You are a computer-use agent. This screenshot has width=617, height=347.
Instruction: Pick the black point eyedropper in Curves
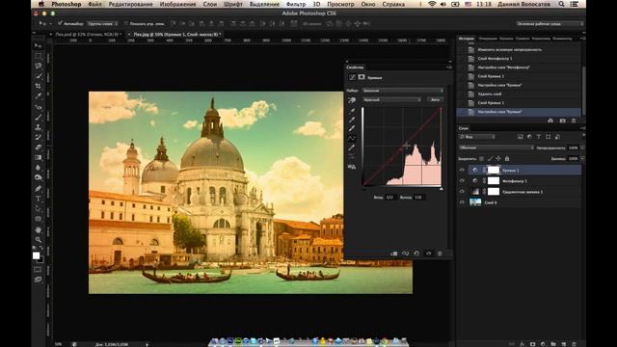(352, 111)
